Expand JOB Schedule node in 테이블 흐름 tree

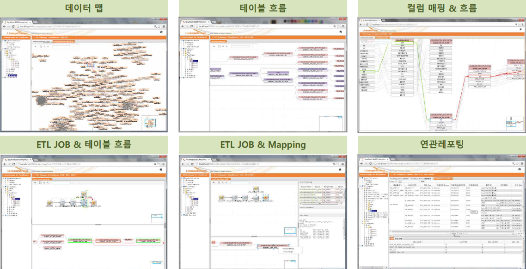point(181,77)
